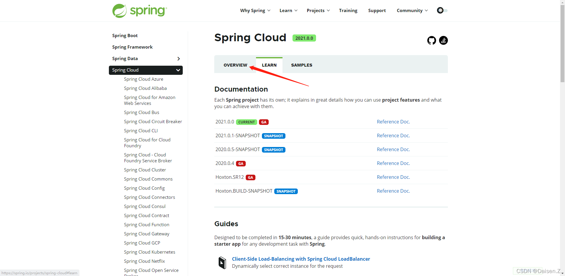Viewport: 565px width, 276px height.
Task: Toggle the dark mode switch
Action: click(442, 10)
